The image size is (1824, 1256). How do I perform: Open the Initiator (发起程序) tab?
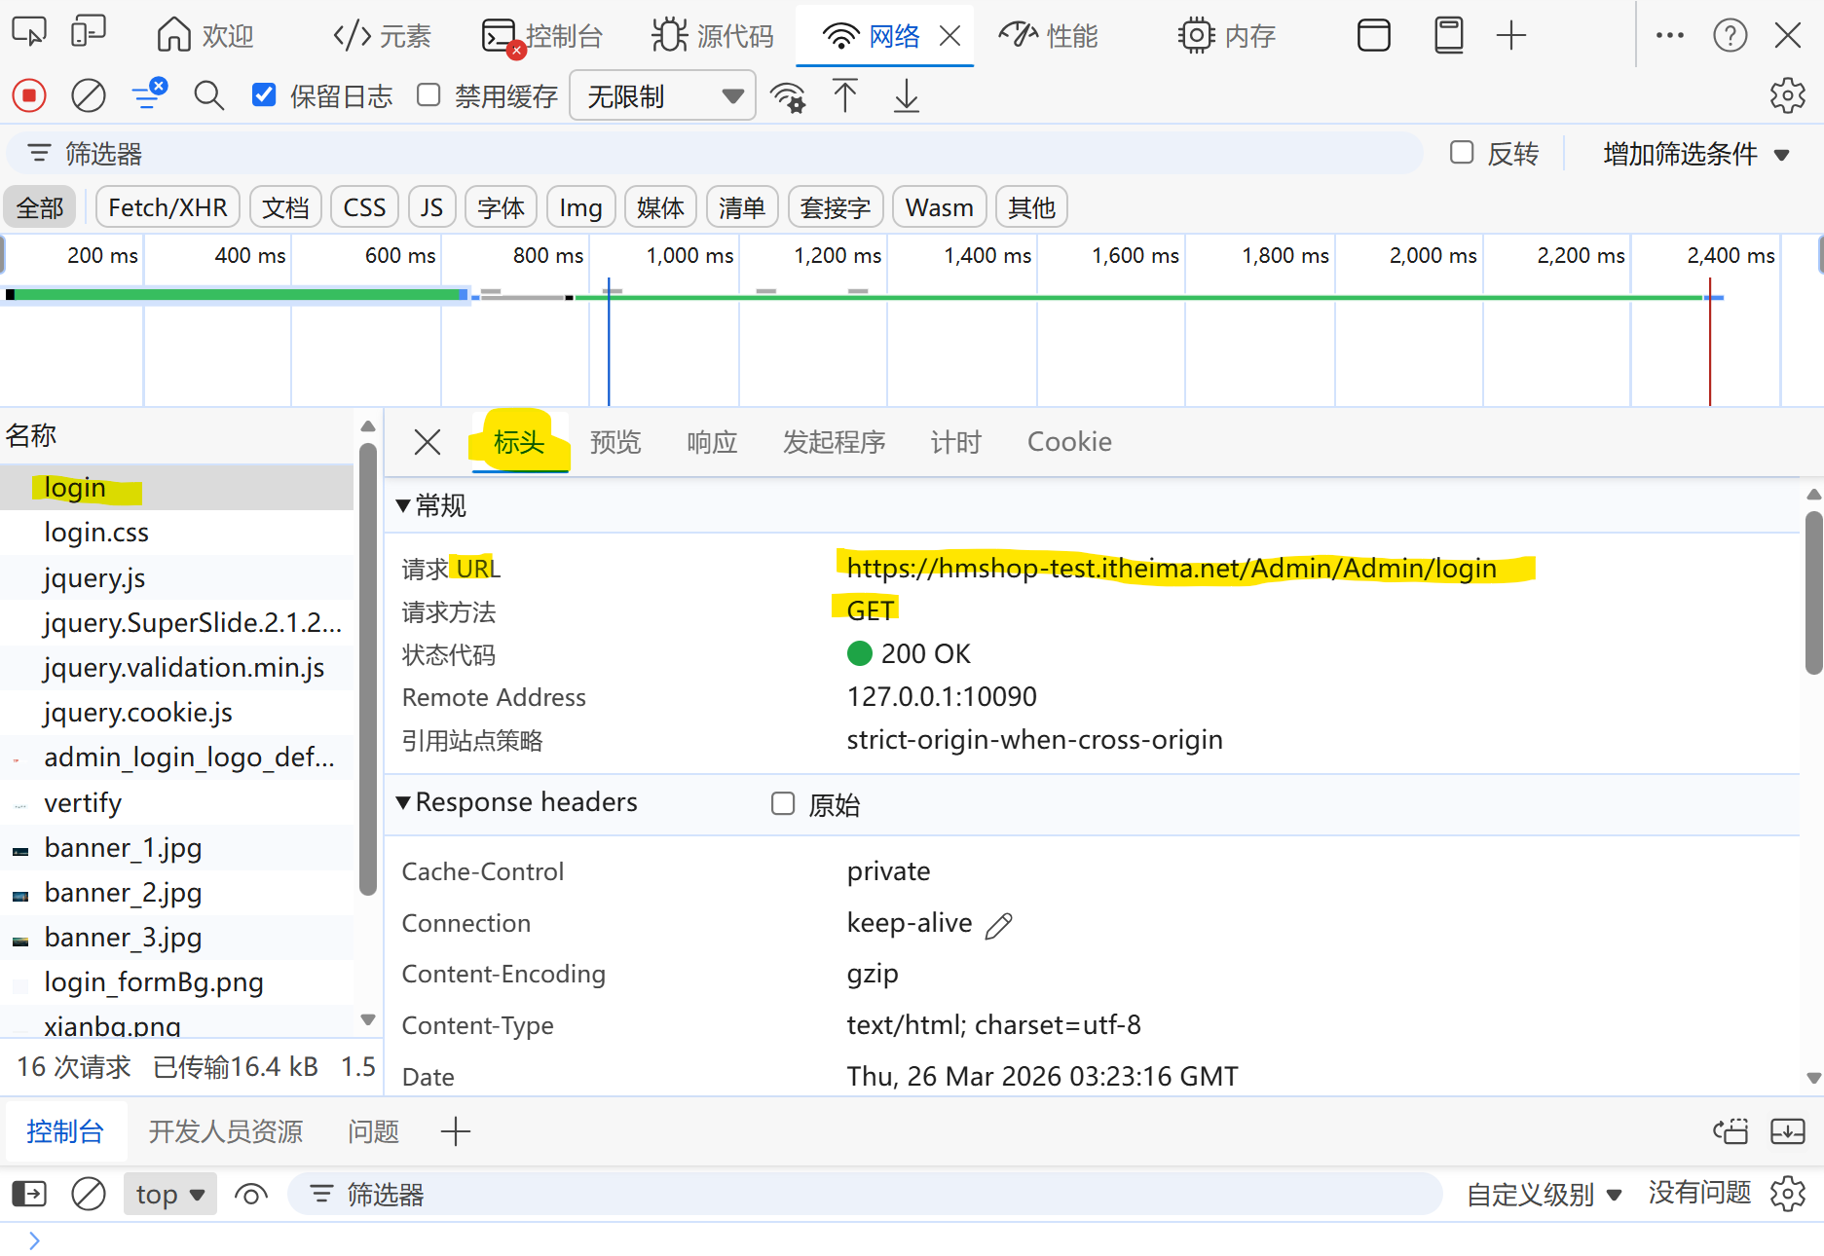point(834,442)
